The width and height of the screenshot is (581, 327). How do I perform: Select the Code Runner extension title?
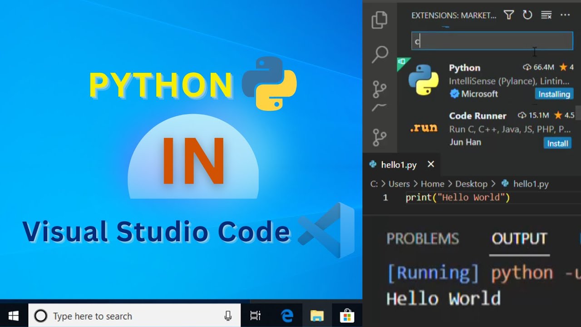click(x=478, y=116)
